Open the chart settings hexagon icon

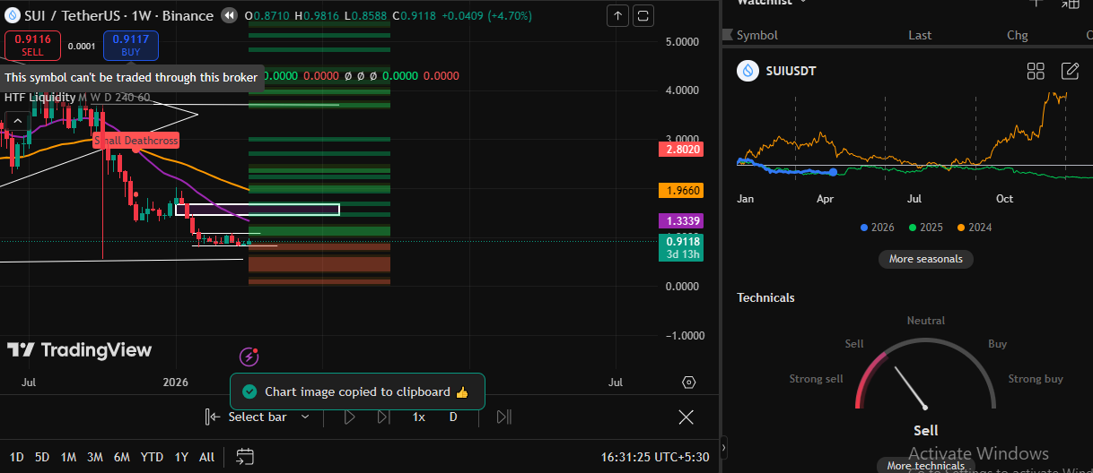[689, 383]
